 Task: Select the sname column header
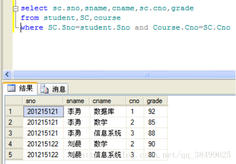click(x=76, y=101)
